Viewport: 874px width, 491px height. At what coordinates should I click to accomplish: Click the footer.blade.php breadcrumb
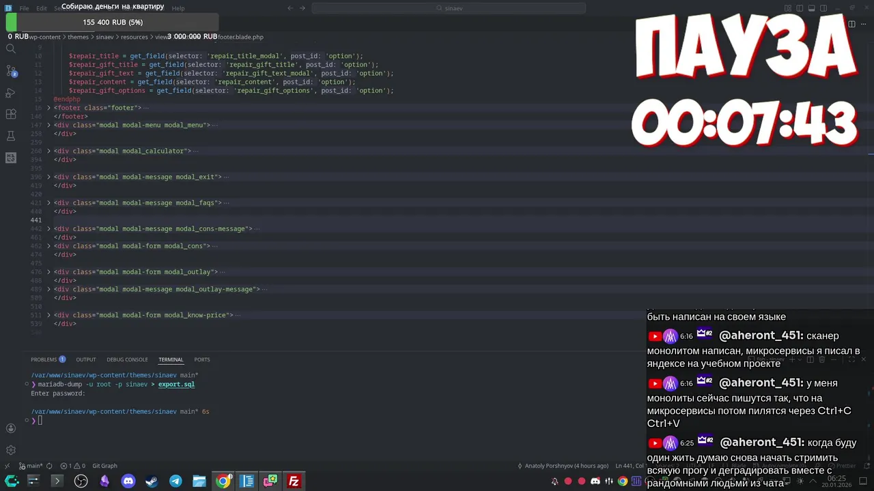240,37
